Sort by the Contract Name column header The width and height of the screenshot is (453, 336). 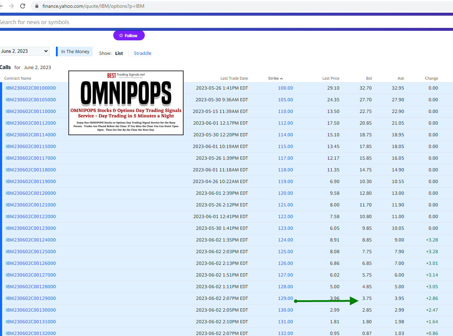click(x=18, y=78)
